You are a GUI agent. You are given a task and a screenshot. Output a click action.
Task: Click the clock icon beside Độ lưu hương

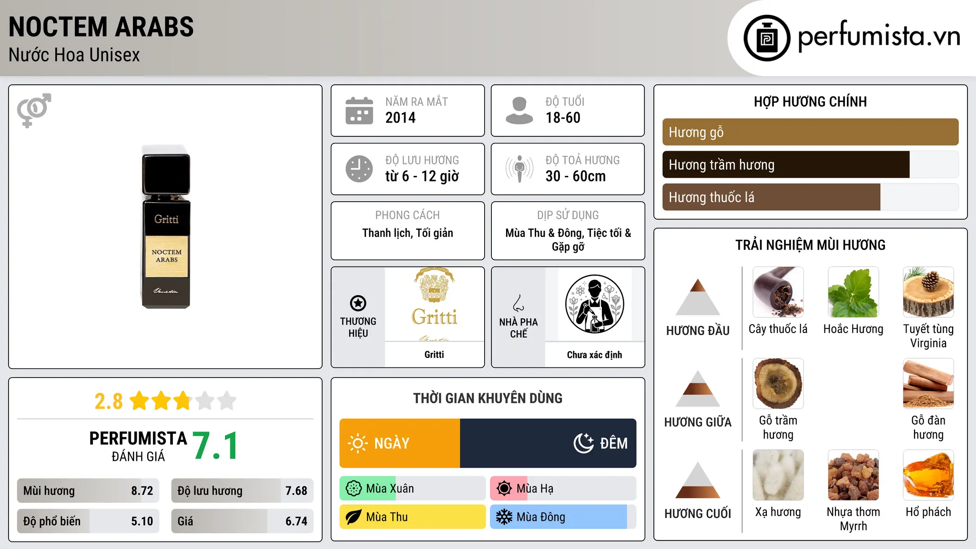pyautogui.click(x=359, y=169)
